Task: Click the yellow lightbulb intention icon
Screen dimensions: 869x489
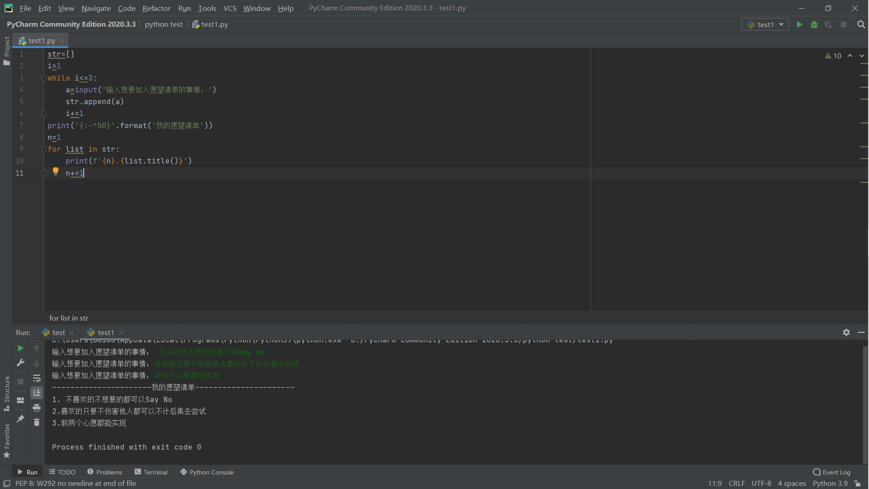Action: click(x=56, y=171)
